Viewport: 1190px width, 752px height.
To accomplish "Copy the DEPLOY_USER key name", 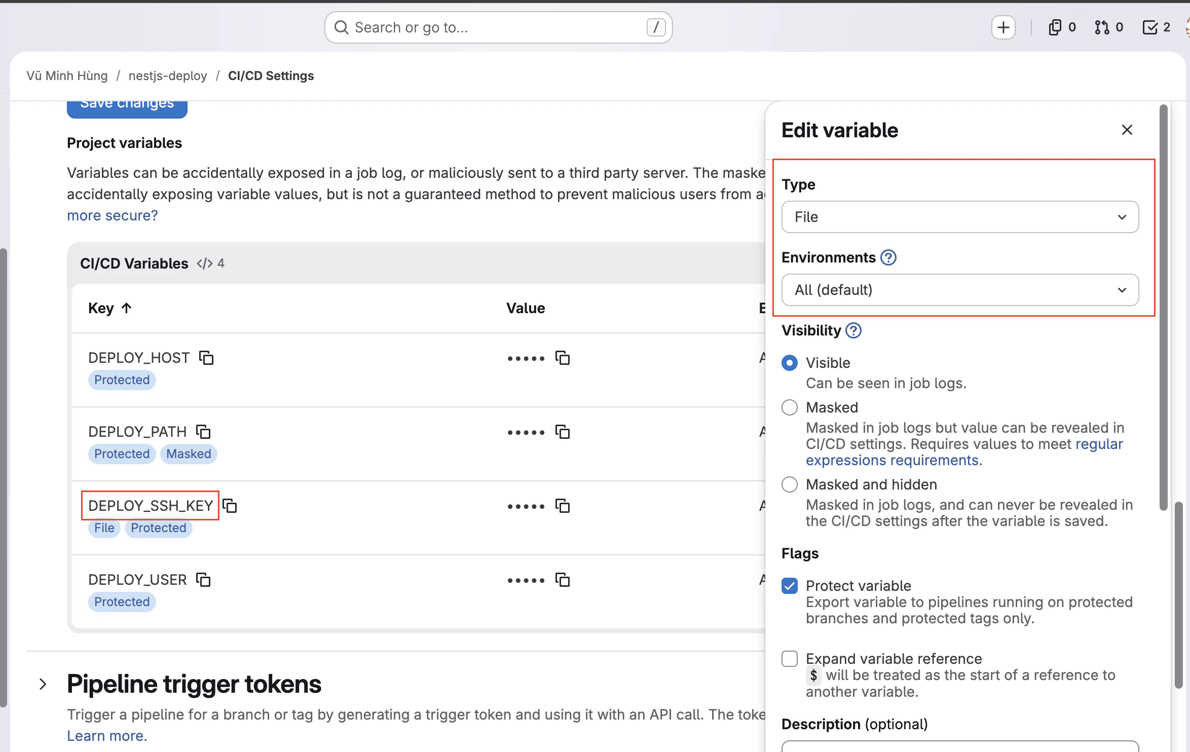I will 203,580.
